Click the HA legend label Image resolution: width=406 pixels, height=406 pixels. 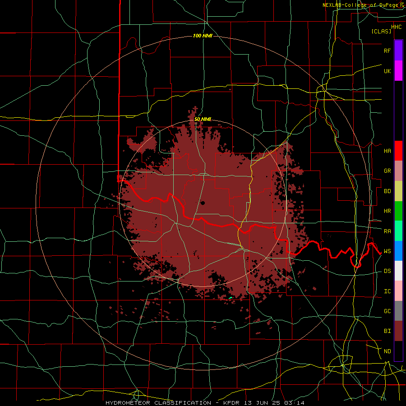[387, 151]
